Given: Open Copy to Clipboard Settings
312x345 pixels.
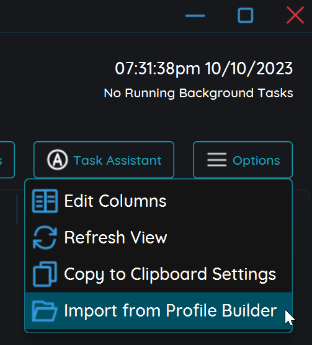Looking at the screenshot, I should click(x=159, y=274).
